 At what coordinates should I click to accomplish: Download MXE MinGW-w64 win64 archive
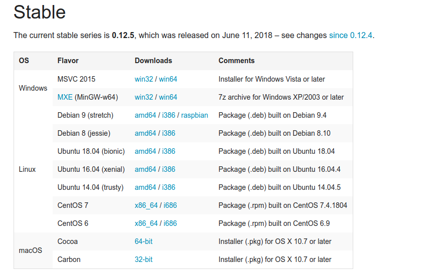tap(168, 97)
